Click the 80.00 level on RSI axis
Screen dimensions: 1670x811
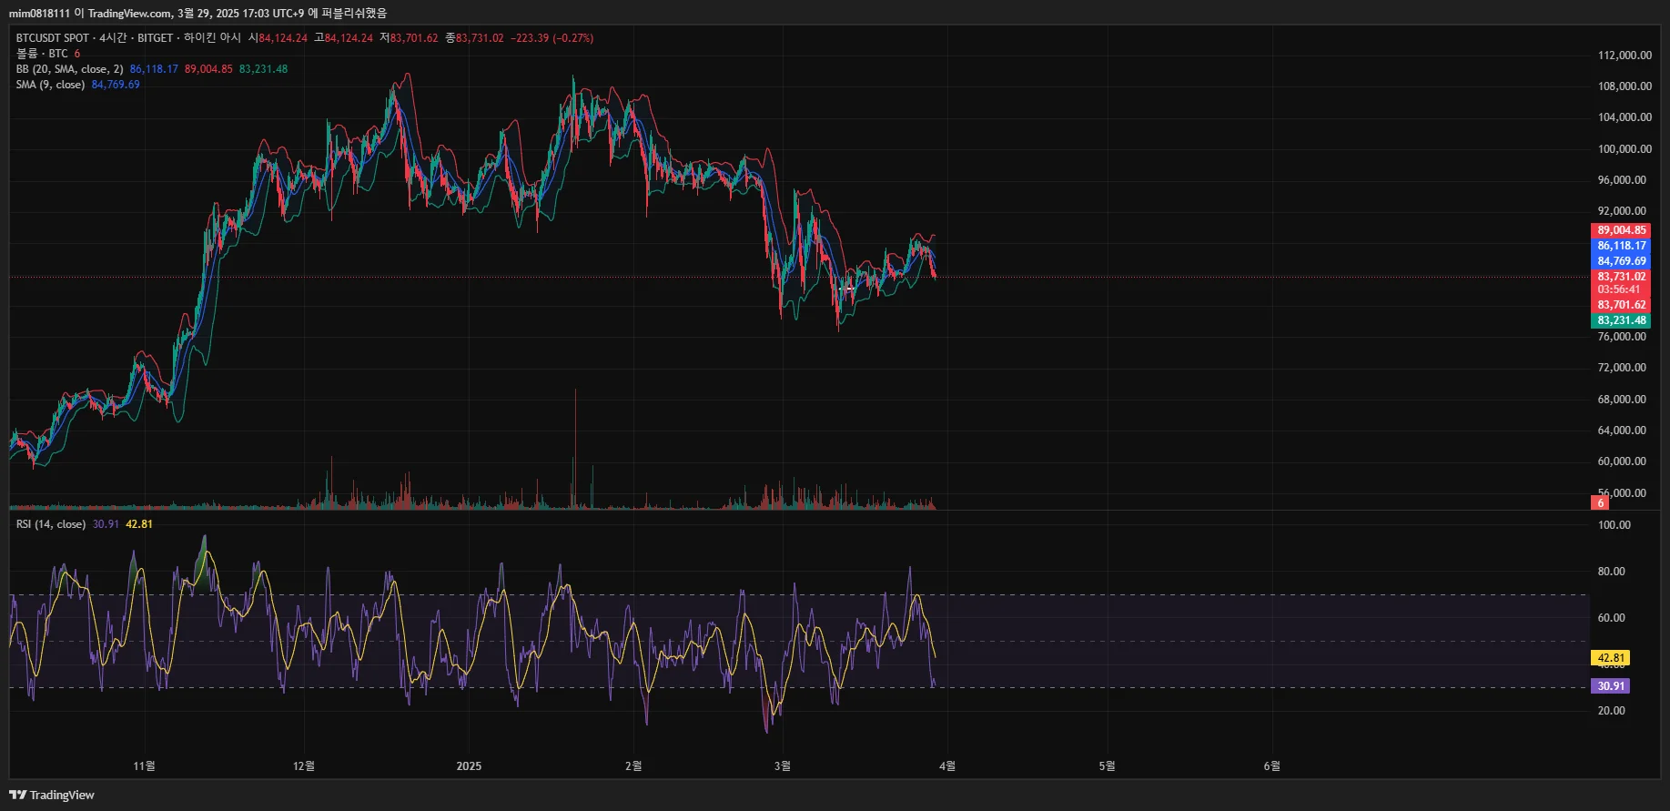coord(1612,572)
